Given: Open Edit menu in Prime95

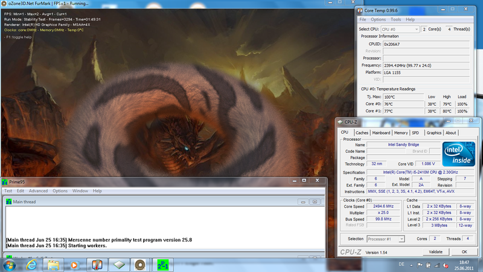Looking at the screenshot, I should tap(21, 191).
